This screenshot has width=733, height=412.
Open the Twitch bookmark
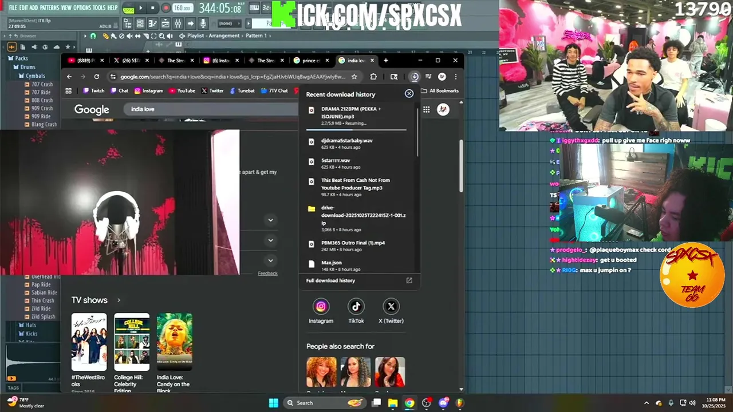click(x=93, y=91)
